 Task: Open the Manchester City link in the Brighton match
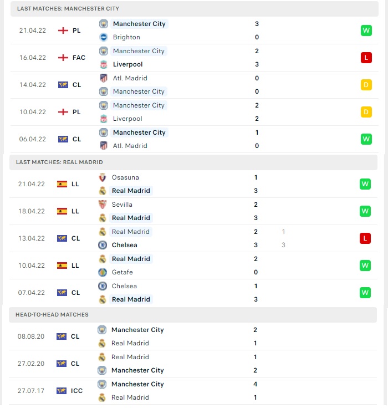click(139, 24)
